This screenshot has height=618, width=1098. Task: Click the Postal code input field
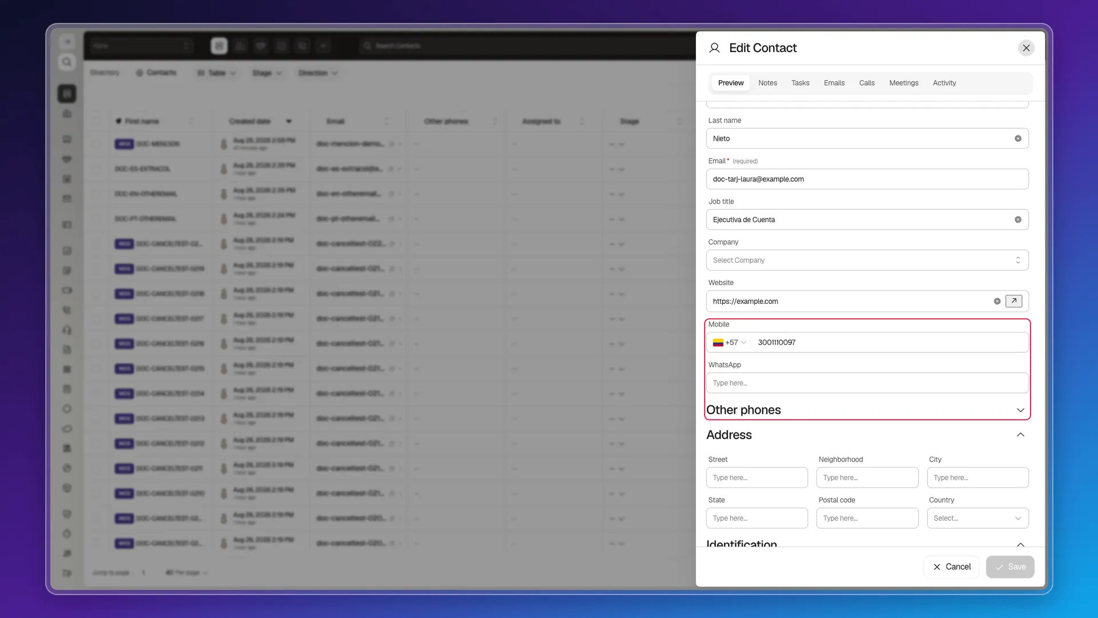click(x=867, y=518)
